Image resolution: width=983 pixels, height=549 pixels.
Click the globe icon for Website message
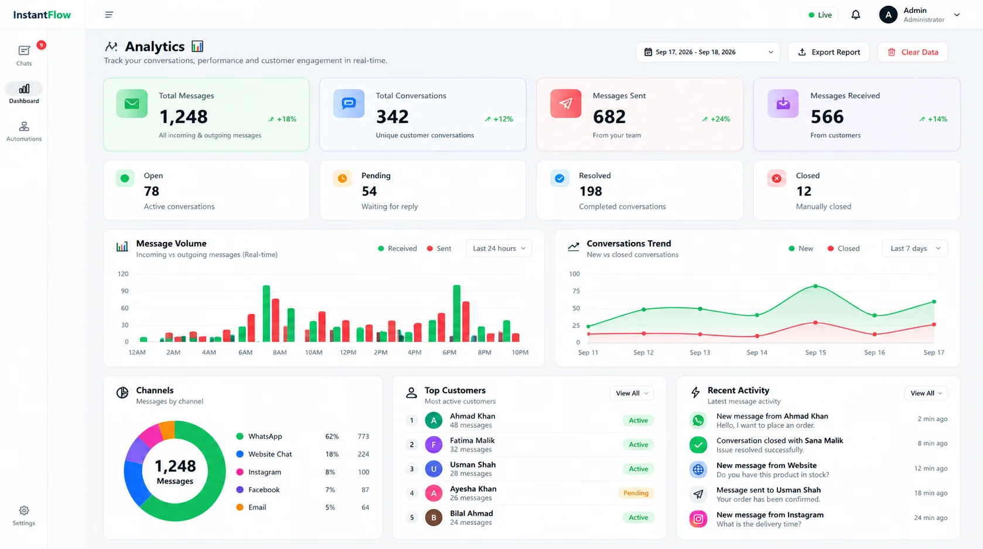[x=698, y=470]
